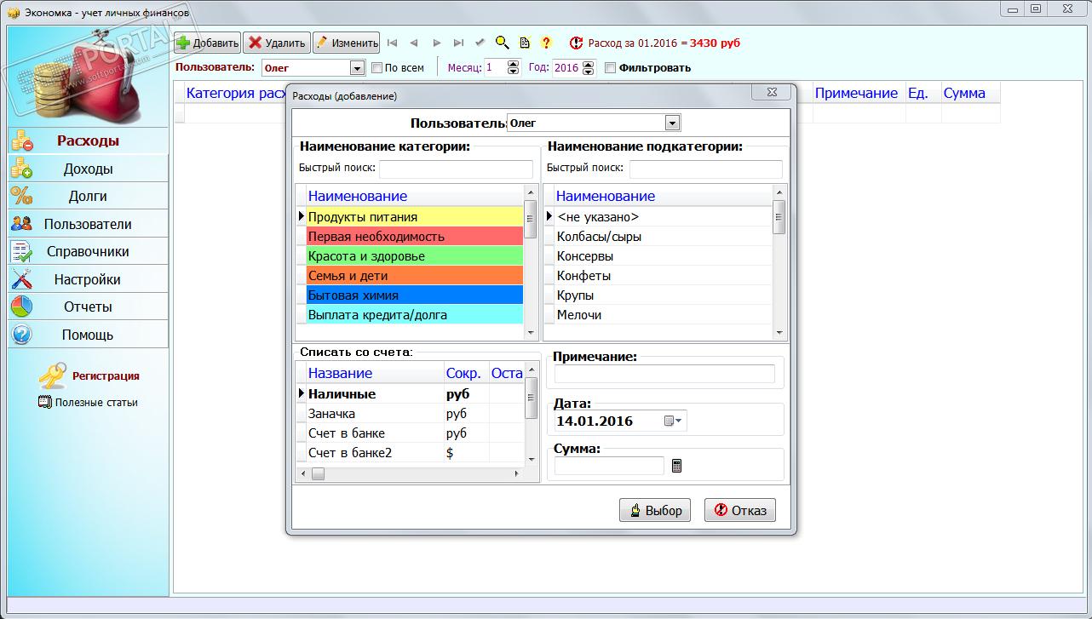Click the accounts list horizontal scrollbar thumb
Viewport: 1092px width, 619px height.
point(318,474)
